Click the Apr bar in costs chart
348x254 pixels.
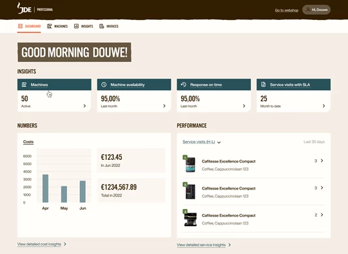[x=45, y=188]
